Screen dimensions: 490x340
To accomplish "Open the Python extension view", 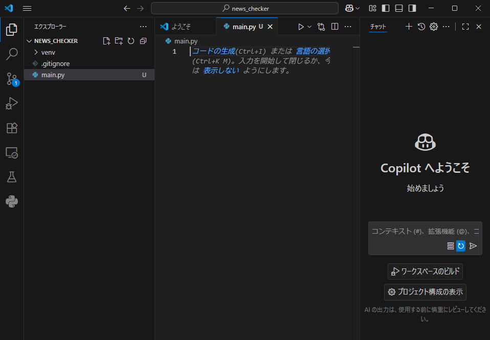I will point(12,201).
